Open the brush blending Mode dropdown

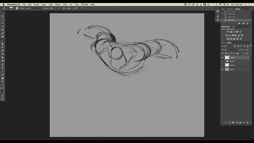[34, 8]
